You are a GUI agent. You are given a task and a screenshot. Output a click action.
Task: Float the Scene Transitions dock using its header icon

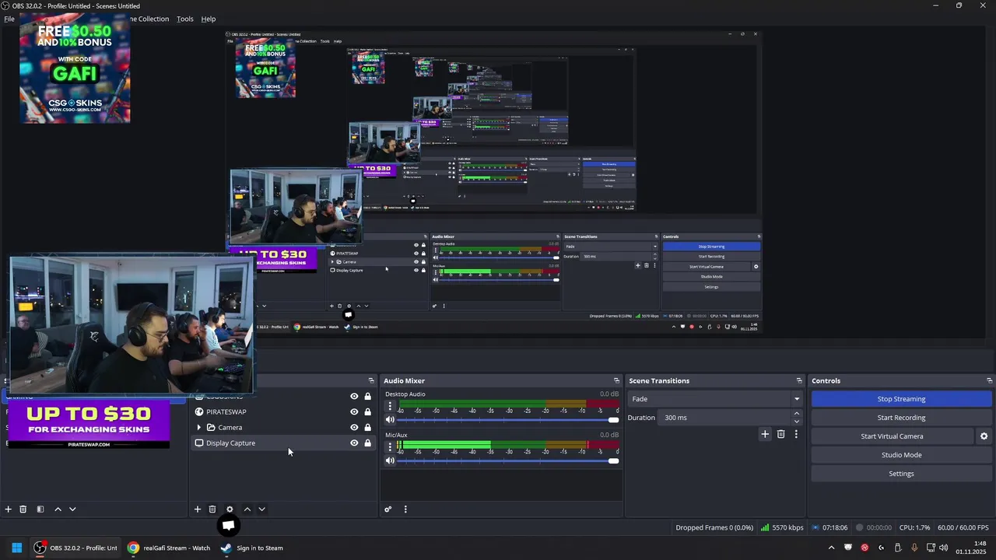pos(799,381)
